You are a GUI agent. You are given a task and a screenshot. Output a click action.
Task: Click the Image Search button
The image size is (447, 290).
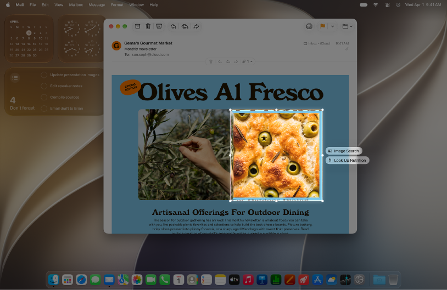(344, 151)
